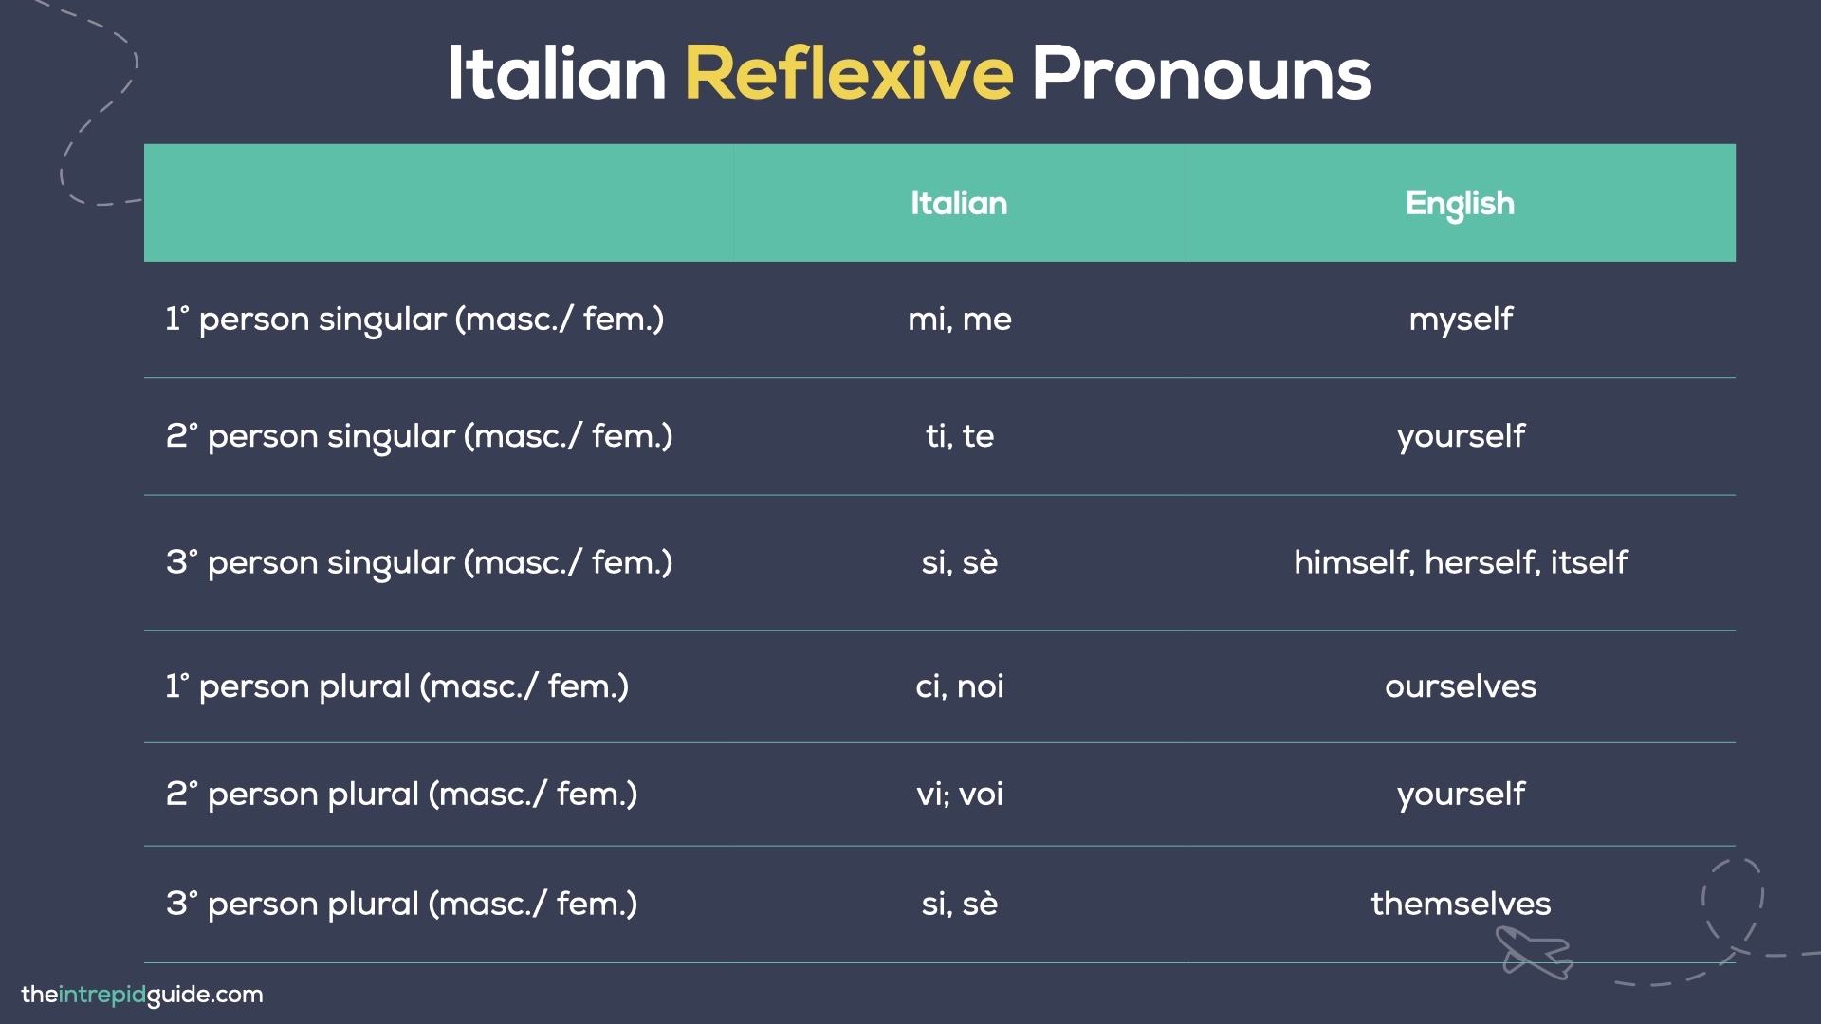Viewport: 1821px width, 1024px height.
Task: Select the 'mi, me' Italian cell
Action: 959,320
